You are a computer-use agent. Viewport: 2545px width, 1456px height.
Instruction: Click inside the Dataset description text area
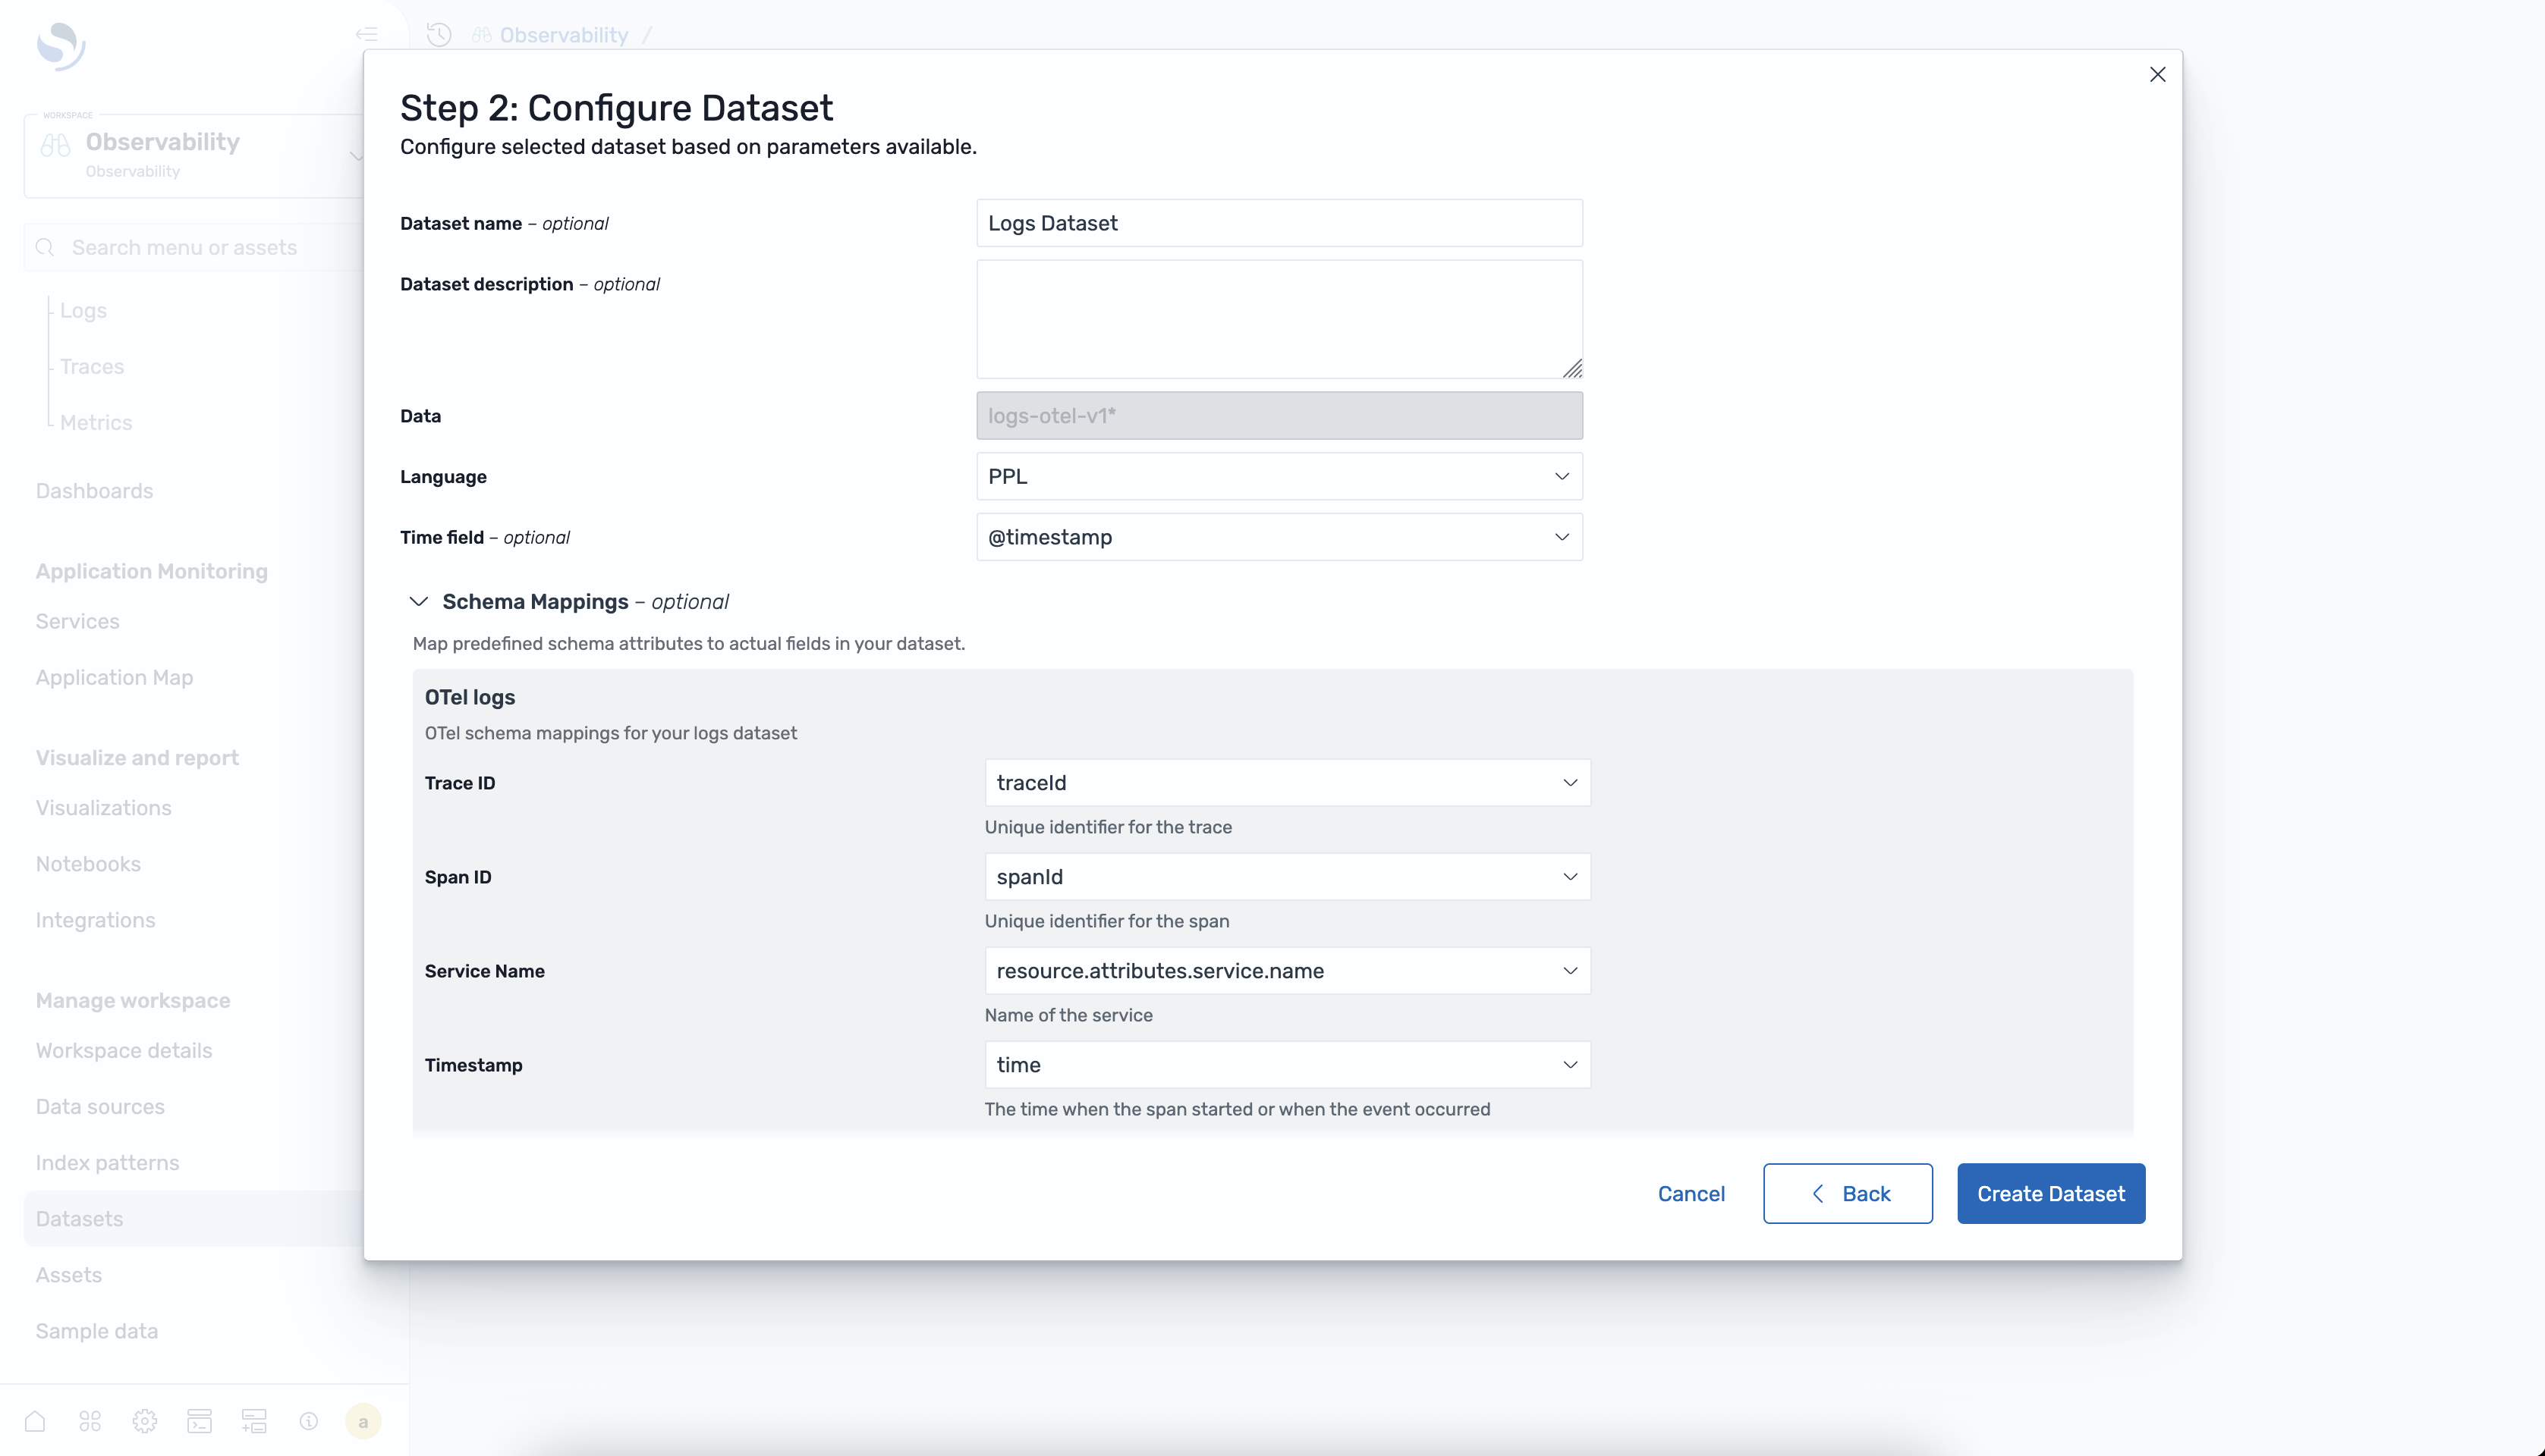[x=1279, y=319]
